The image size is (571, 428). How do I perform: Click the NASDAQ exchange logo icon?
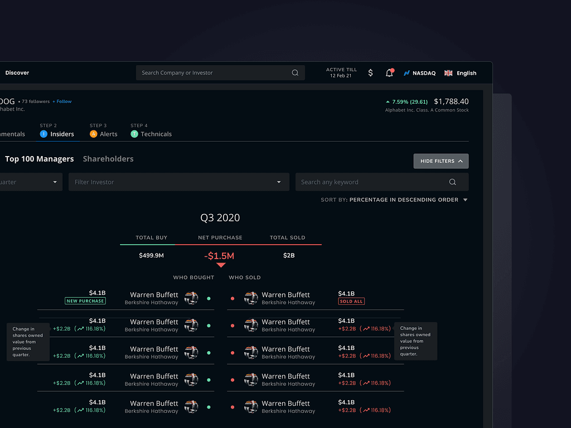[407, 73]
